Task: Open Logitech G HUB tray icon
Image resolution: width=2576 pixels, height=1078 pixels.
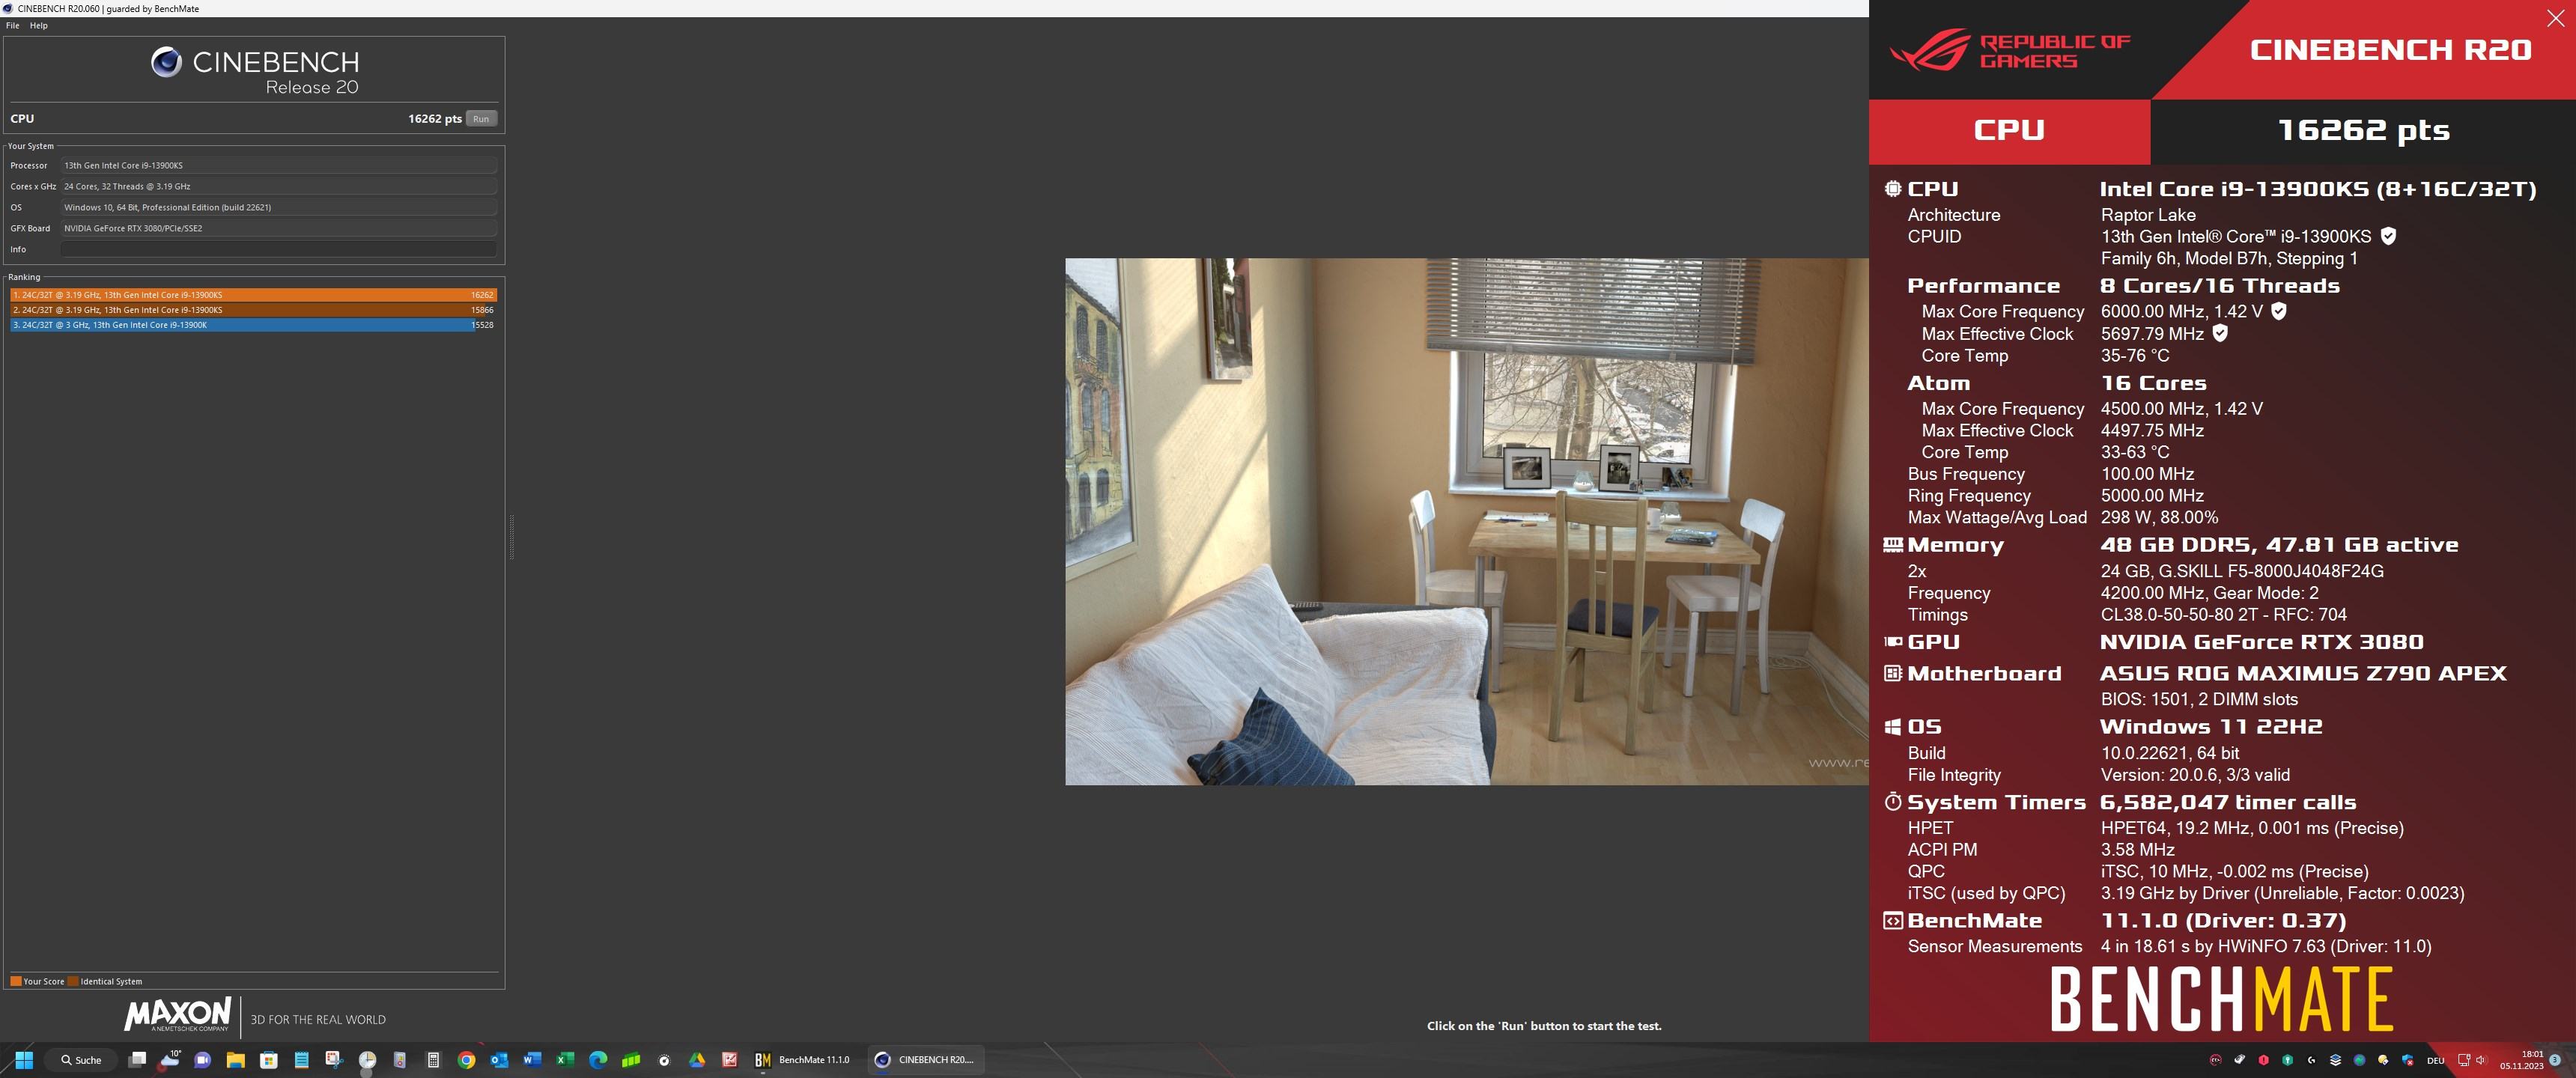Action: click(x=2311, y=1060)
